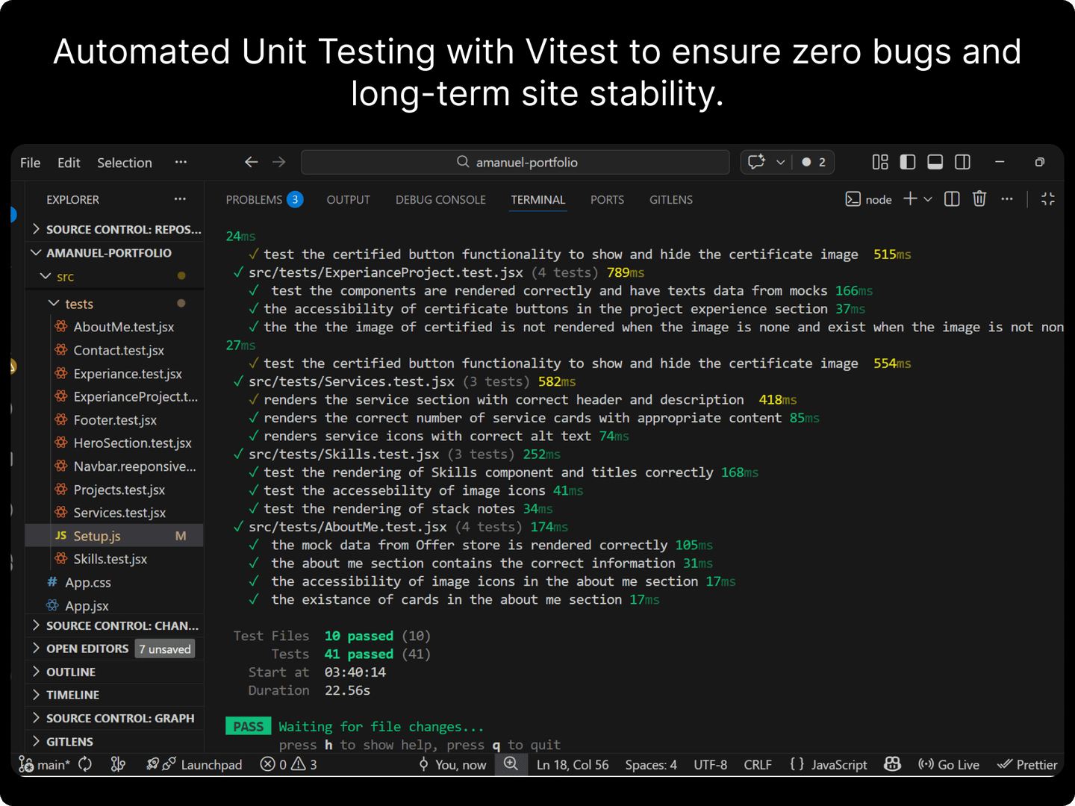Open a new terminal with the plus icon
This screenshot has width=1075, height=806.
[909, 199]
